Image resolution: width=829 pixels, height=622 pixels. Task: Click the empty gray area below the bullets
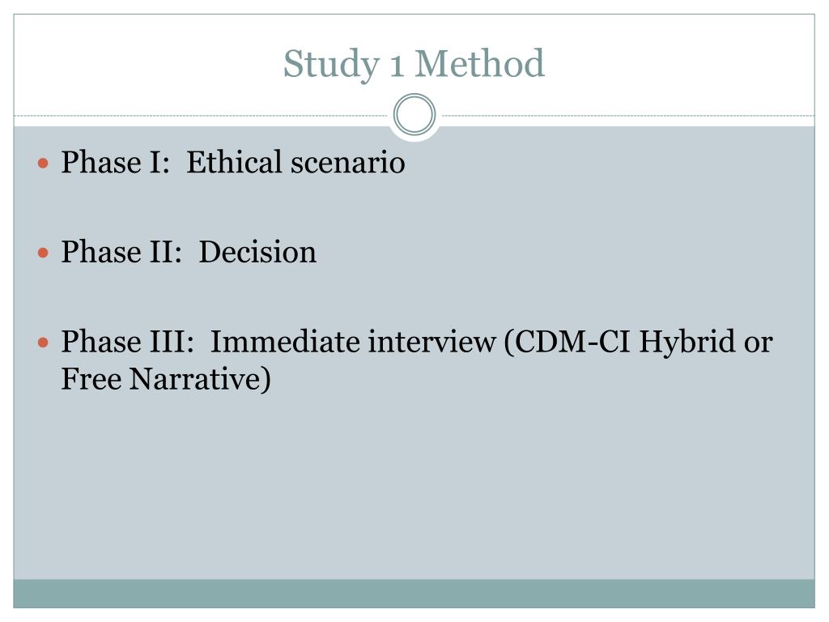pyautogui.click(x=414, y=487)
